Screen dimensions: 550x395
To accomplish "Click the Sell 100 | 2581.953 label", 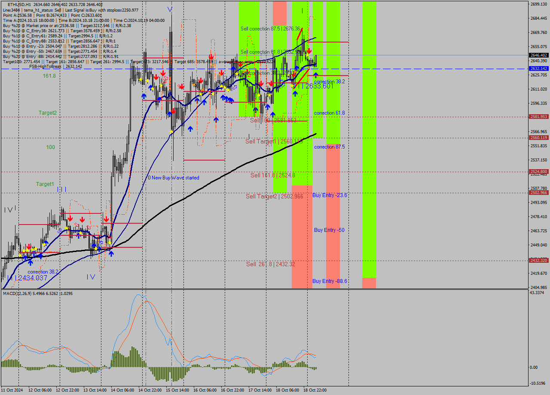I will [273, 121].
